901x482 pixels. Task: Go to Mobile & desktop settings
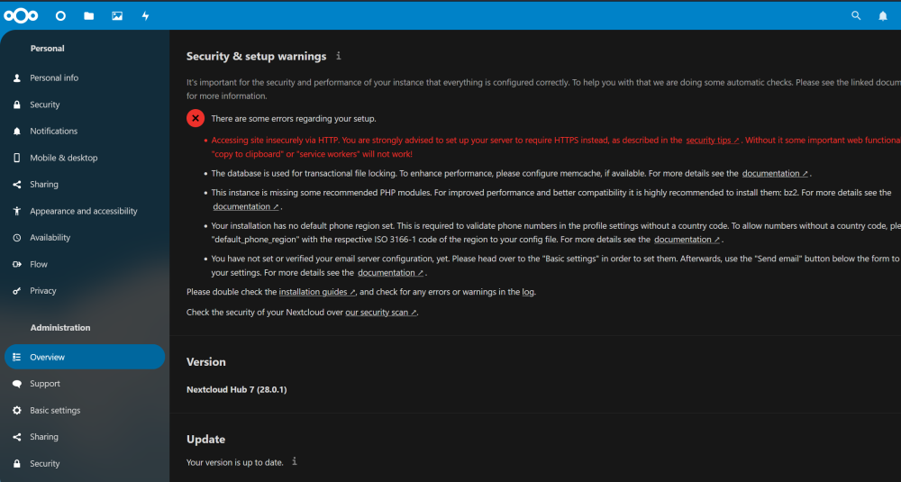tap(85, 158)
